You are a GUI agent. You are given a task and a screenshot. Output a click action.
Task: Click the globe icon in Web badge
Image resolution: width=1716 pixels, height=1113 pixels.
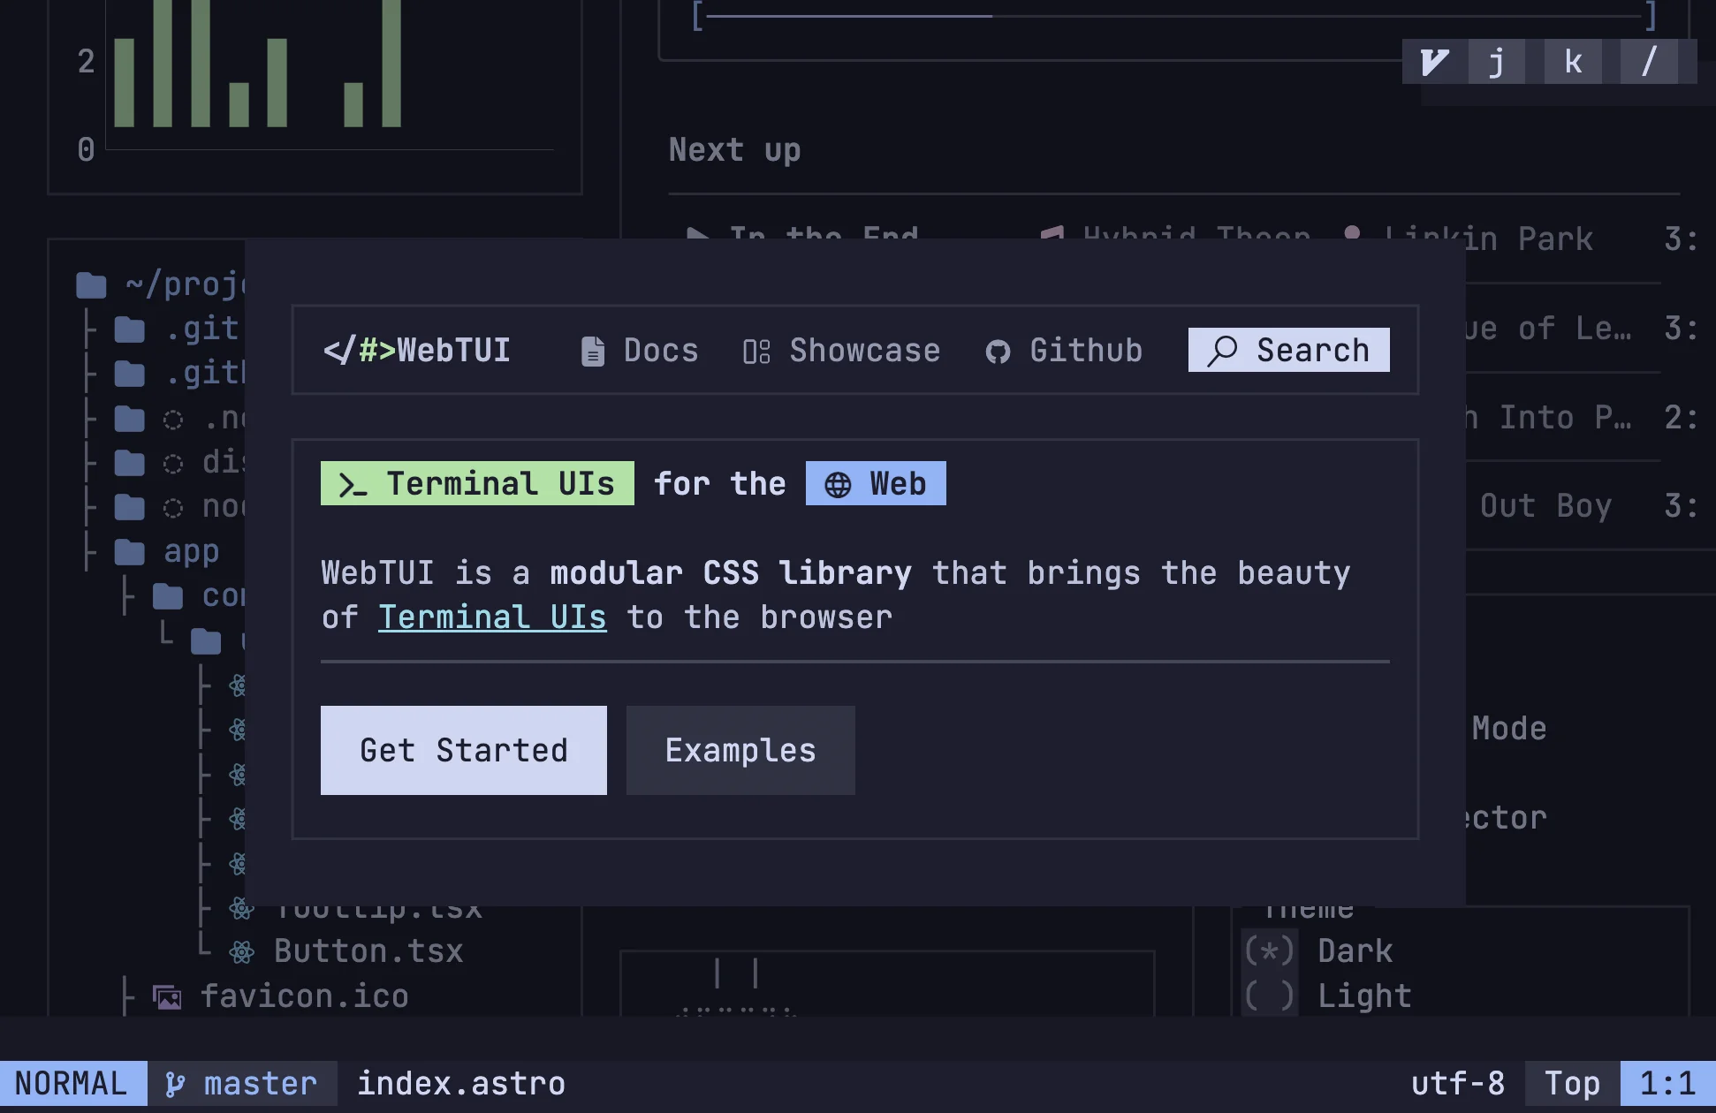tap(838, 485)
